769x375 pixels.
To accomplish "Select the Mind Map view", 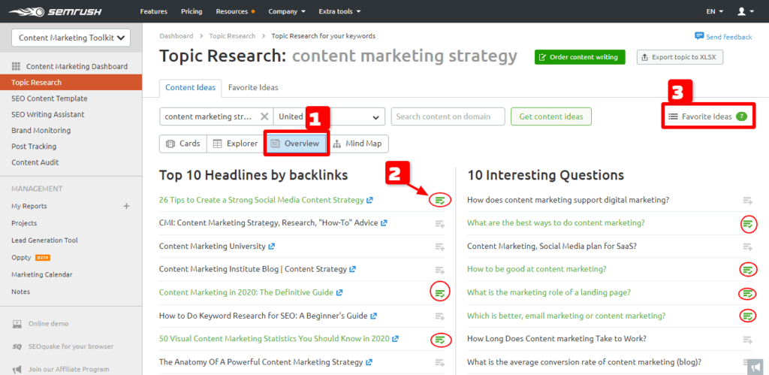I will [357, 144].
